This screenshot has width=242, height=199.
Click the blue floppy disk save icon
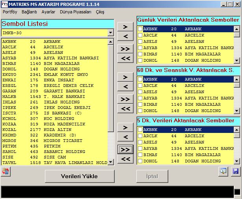(236, 171)
